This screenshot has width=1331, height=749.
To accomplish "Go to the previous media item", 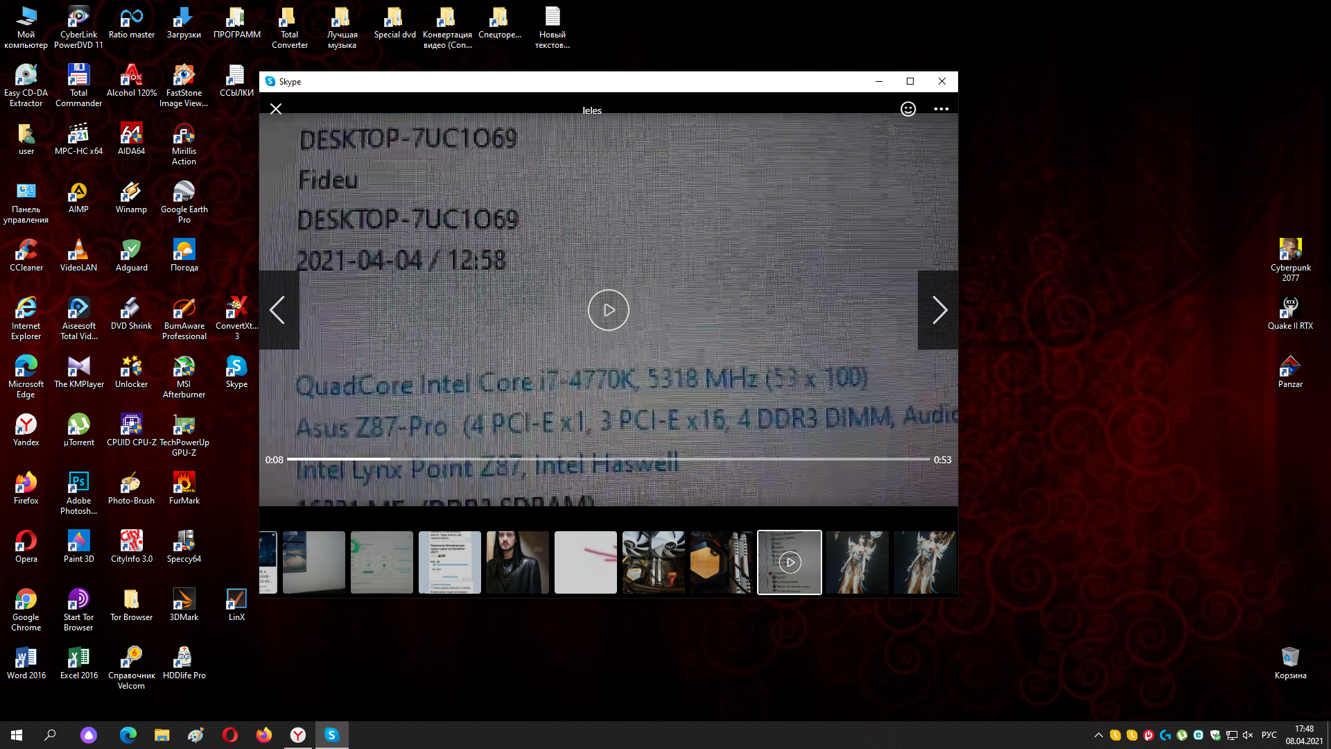I will (x=277, y=310).
